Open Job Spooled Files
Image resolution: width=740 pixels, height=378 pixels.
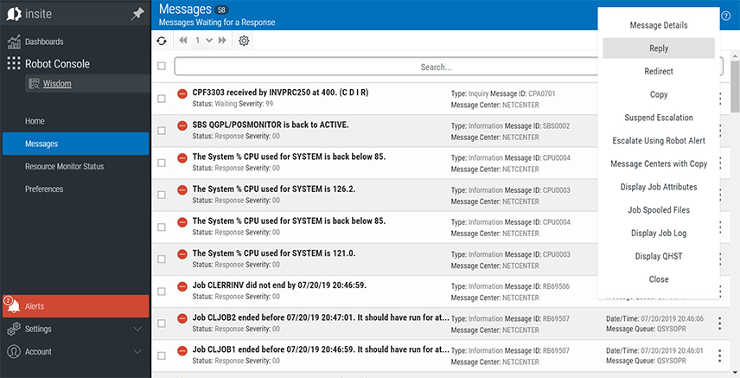(x=659, y=210)
